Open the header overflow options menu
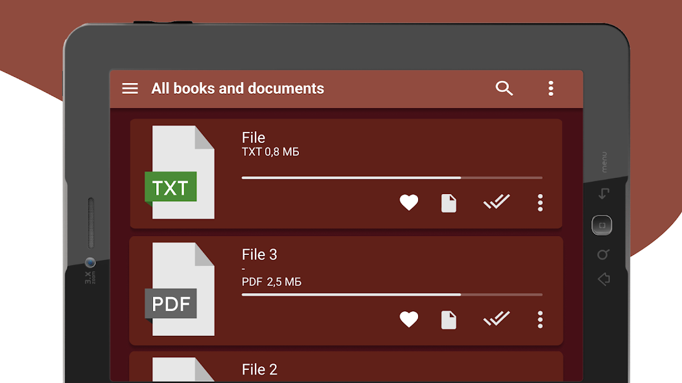Screen dimensions: 682x383 [x=550, y=88]
